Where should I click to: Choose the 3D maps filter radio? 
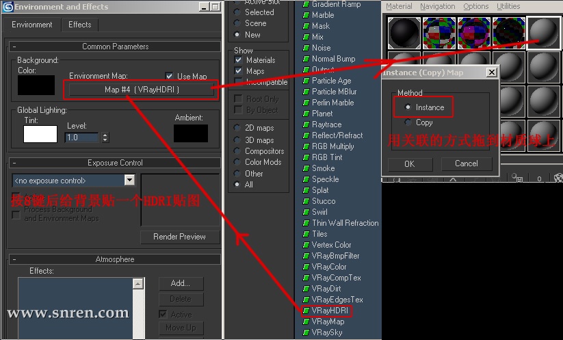click(x=237, y=140)
